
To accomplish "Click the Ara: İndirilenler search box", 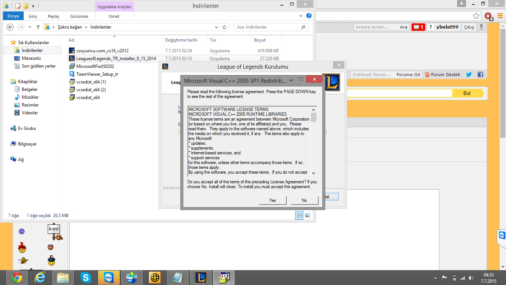I will (271, 27).
